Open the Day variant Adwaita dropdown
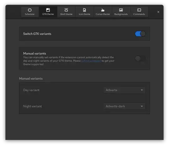The height and width of the screenshot is (146, 169). [125, 90]
